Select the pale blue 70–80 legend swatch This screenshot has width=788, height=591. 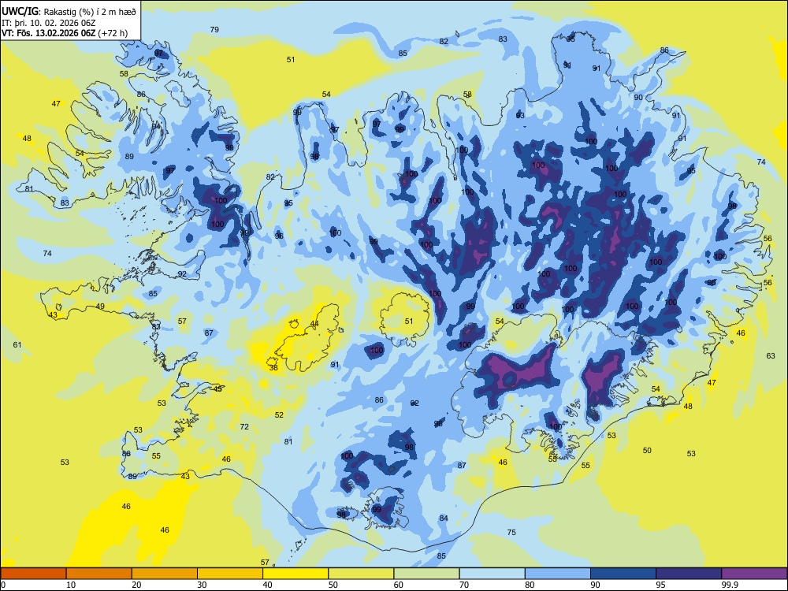pos(492,574)
